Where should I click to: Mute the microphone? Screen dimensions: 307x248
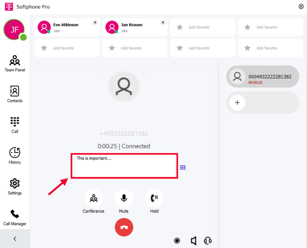pos(124,202)
